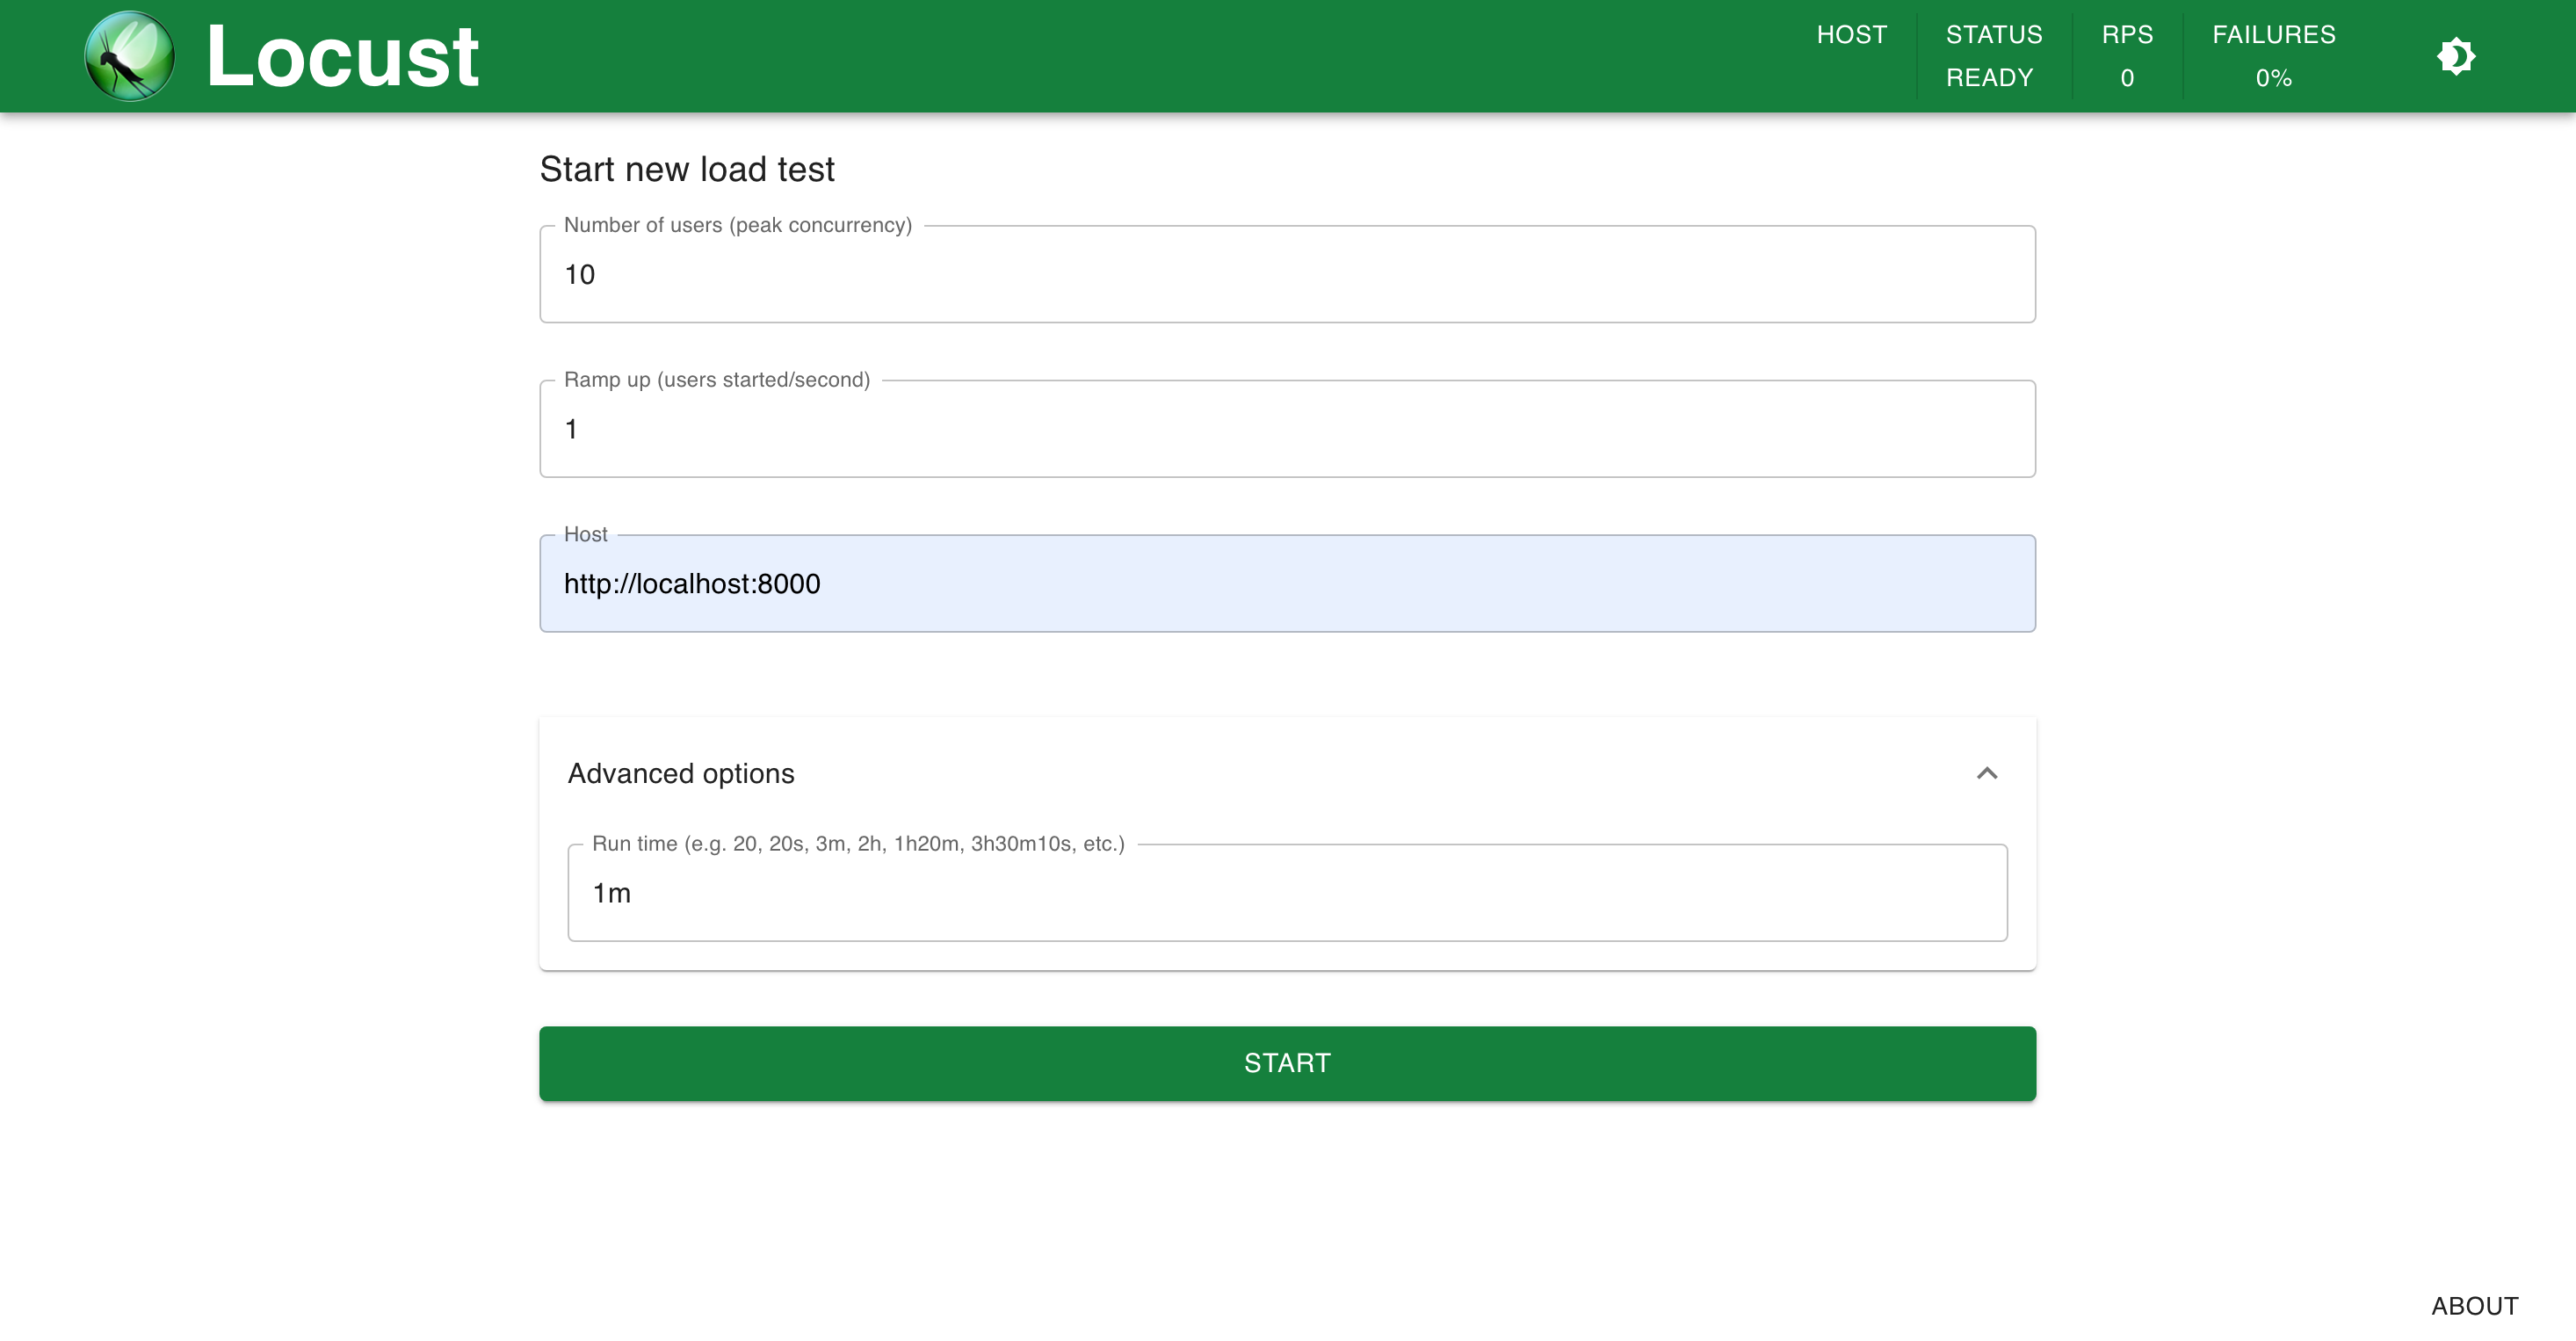This screenshot has height=1341, width=2576.
Task: Click the Start new load test heading
Action: (x=686, y=169)
